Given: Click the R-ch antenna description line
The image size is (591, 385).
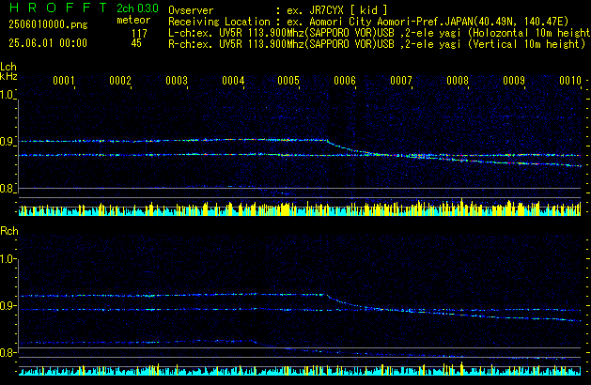Looking at the screenshot, I should [377, 44].
